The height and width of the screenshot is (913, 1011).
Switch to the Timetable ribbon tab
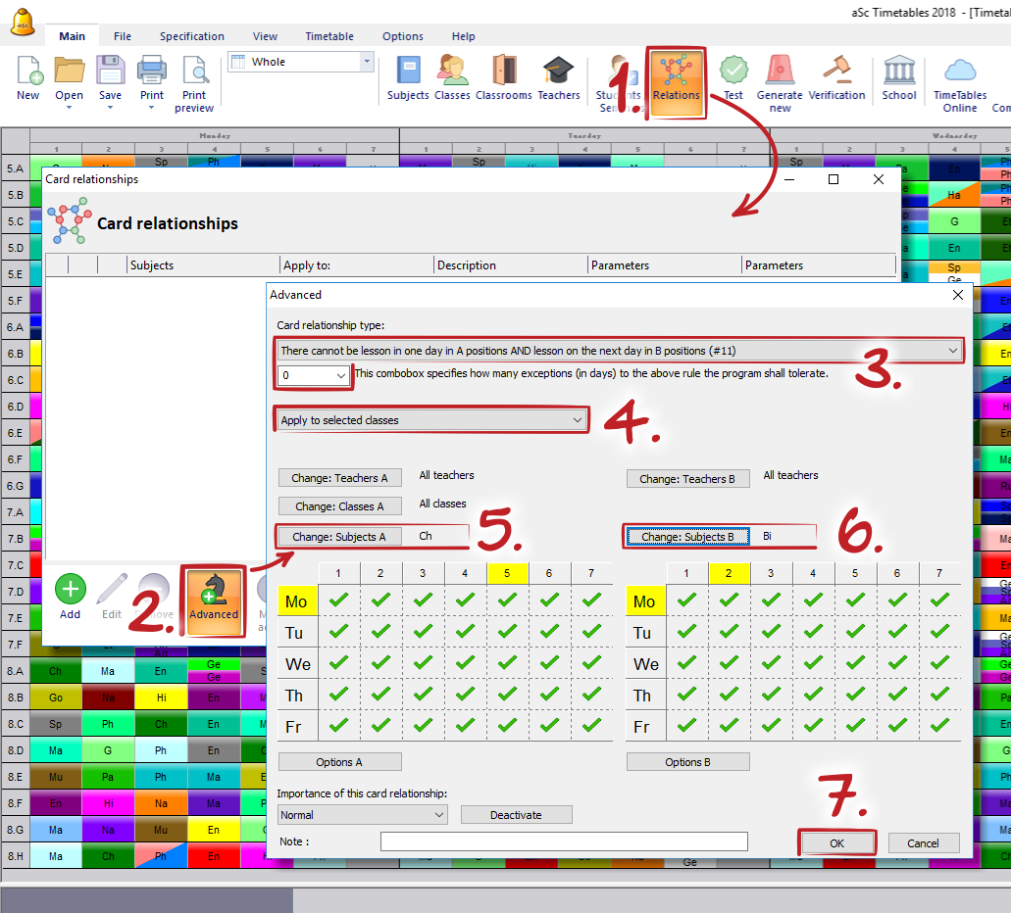(x=329, y=36)
